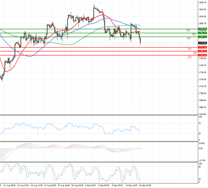This screenshot has width=208, height=188.
Task: Click the R2 resistance label
Action: [x=194, y=34]
